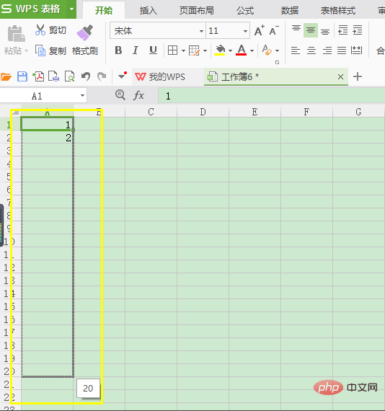
Task: Click the Export to PDF icon
Action: click(x=38, y=76)
